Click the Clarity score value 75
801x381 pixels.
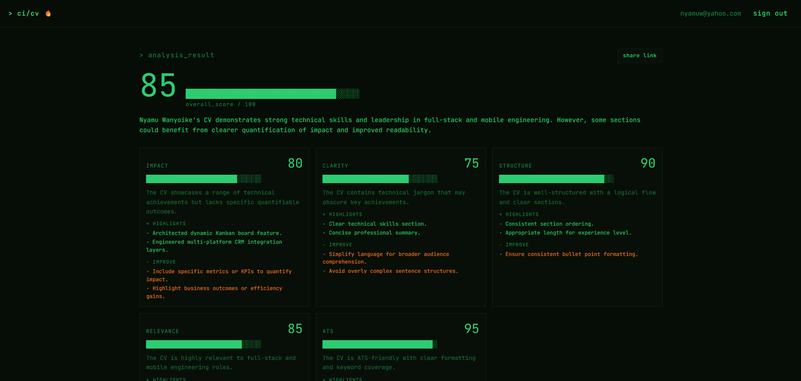472,163
